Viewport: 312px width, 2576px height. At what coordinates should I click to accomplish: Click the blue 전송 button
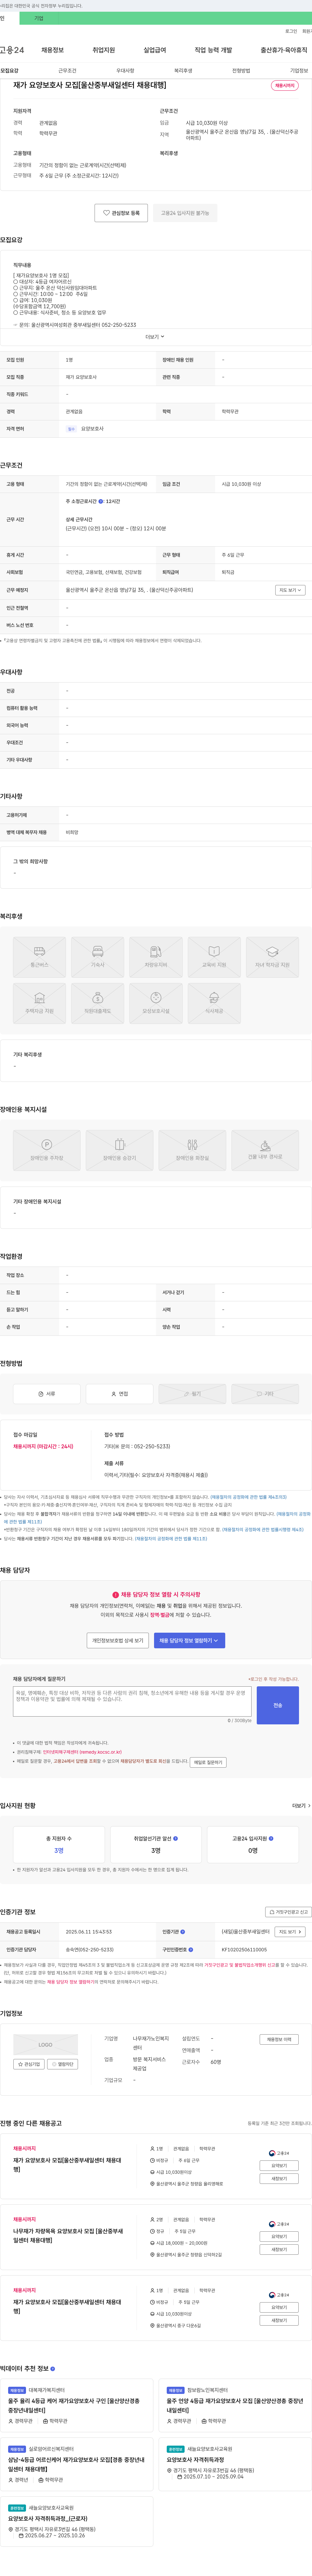click(x=278, y=1705)
